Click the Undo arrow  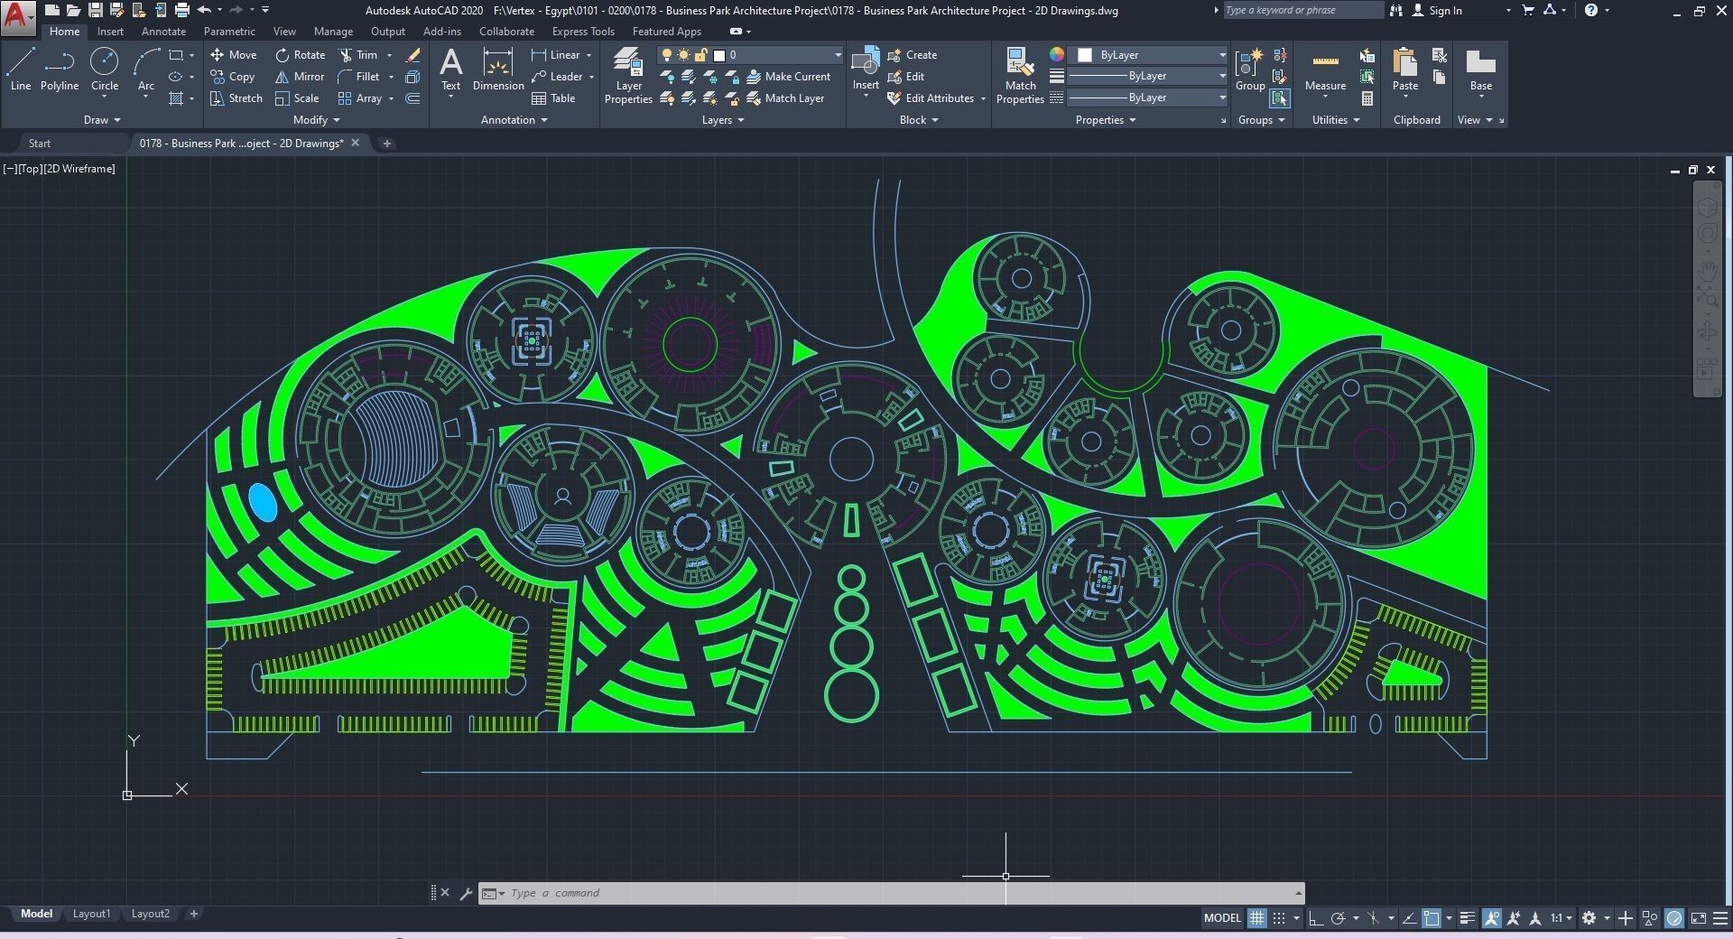point(204,10)
